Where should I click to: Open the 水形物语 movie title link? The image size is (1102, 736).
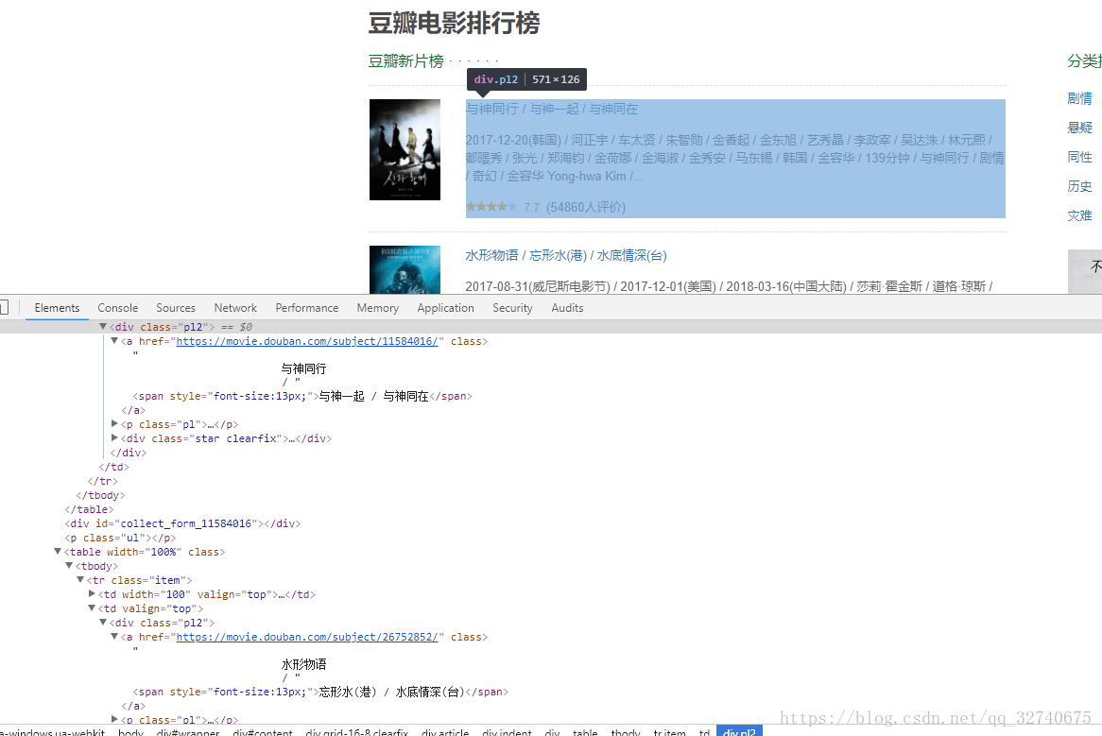[x=566, y=256]
